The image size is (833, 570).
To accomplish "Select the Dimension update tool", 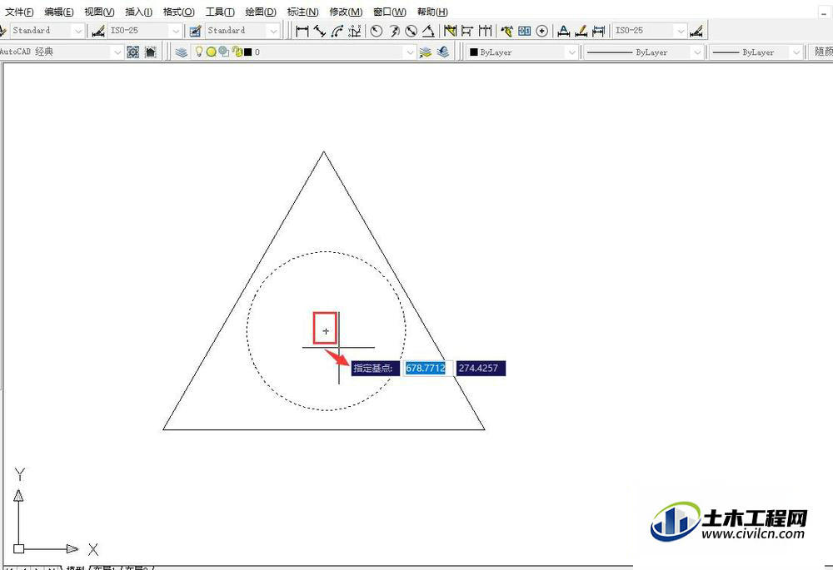I will (599, 31).
